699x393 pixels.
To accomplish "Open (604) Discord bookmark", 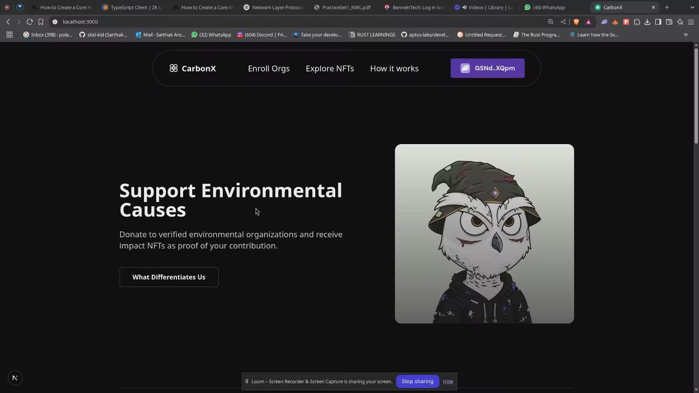I will (262, 34).
